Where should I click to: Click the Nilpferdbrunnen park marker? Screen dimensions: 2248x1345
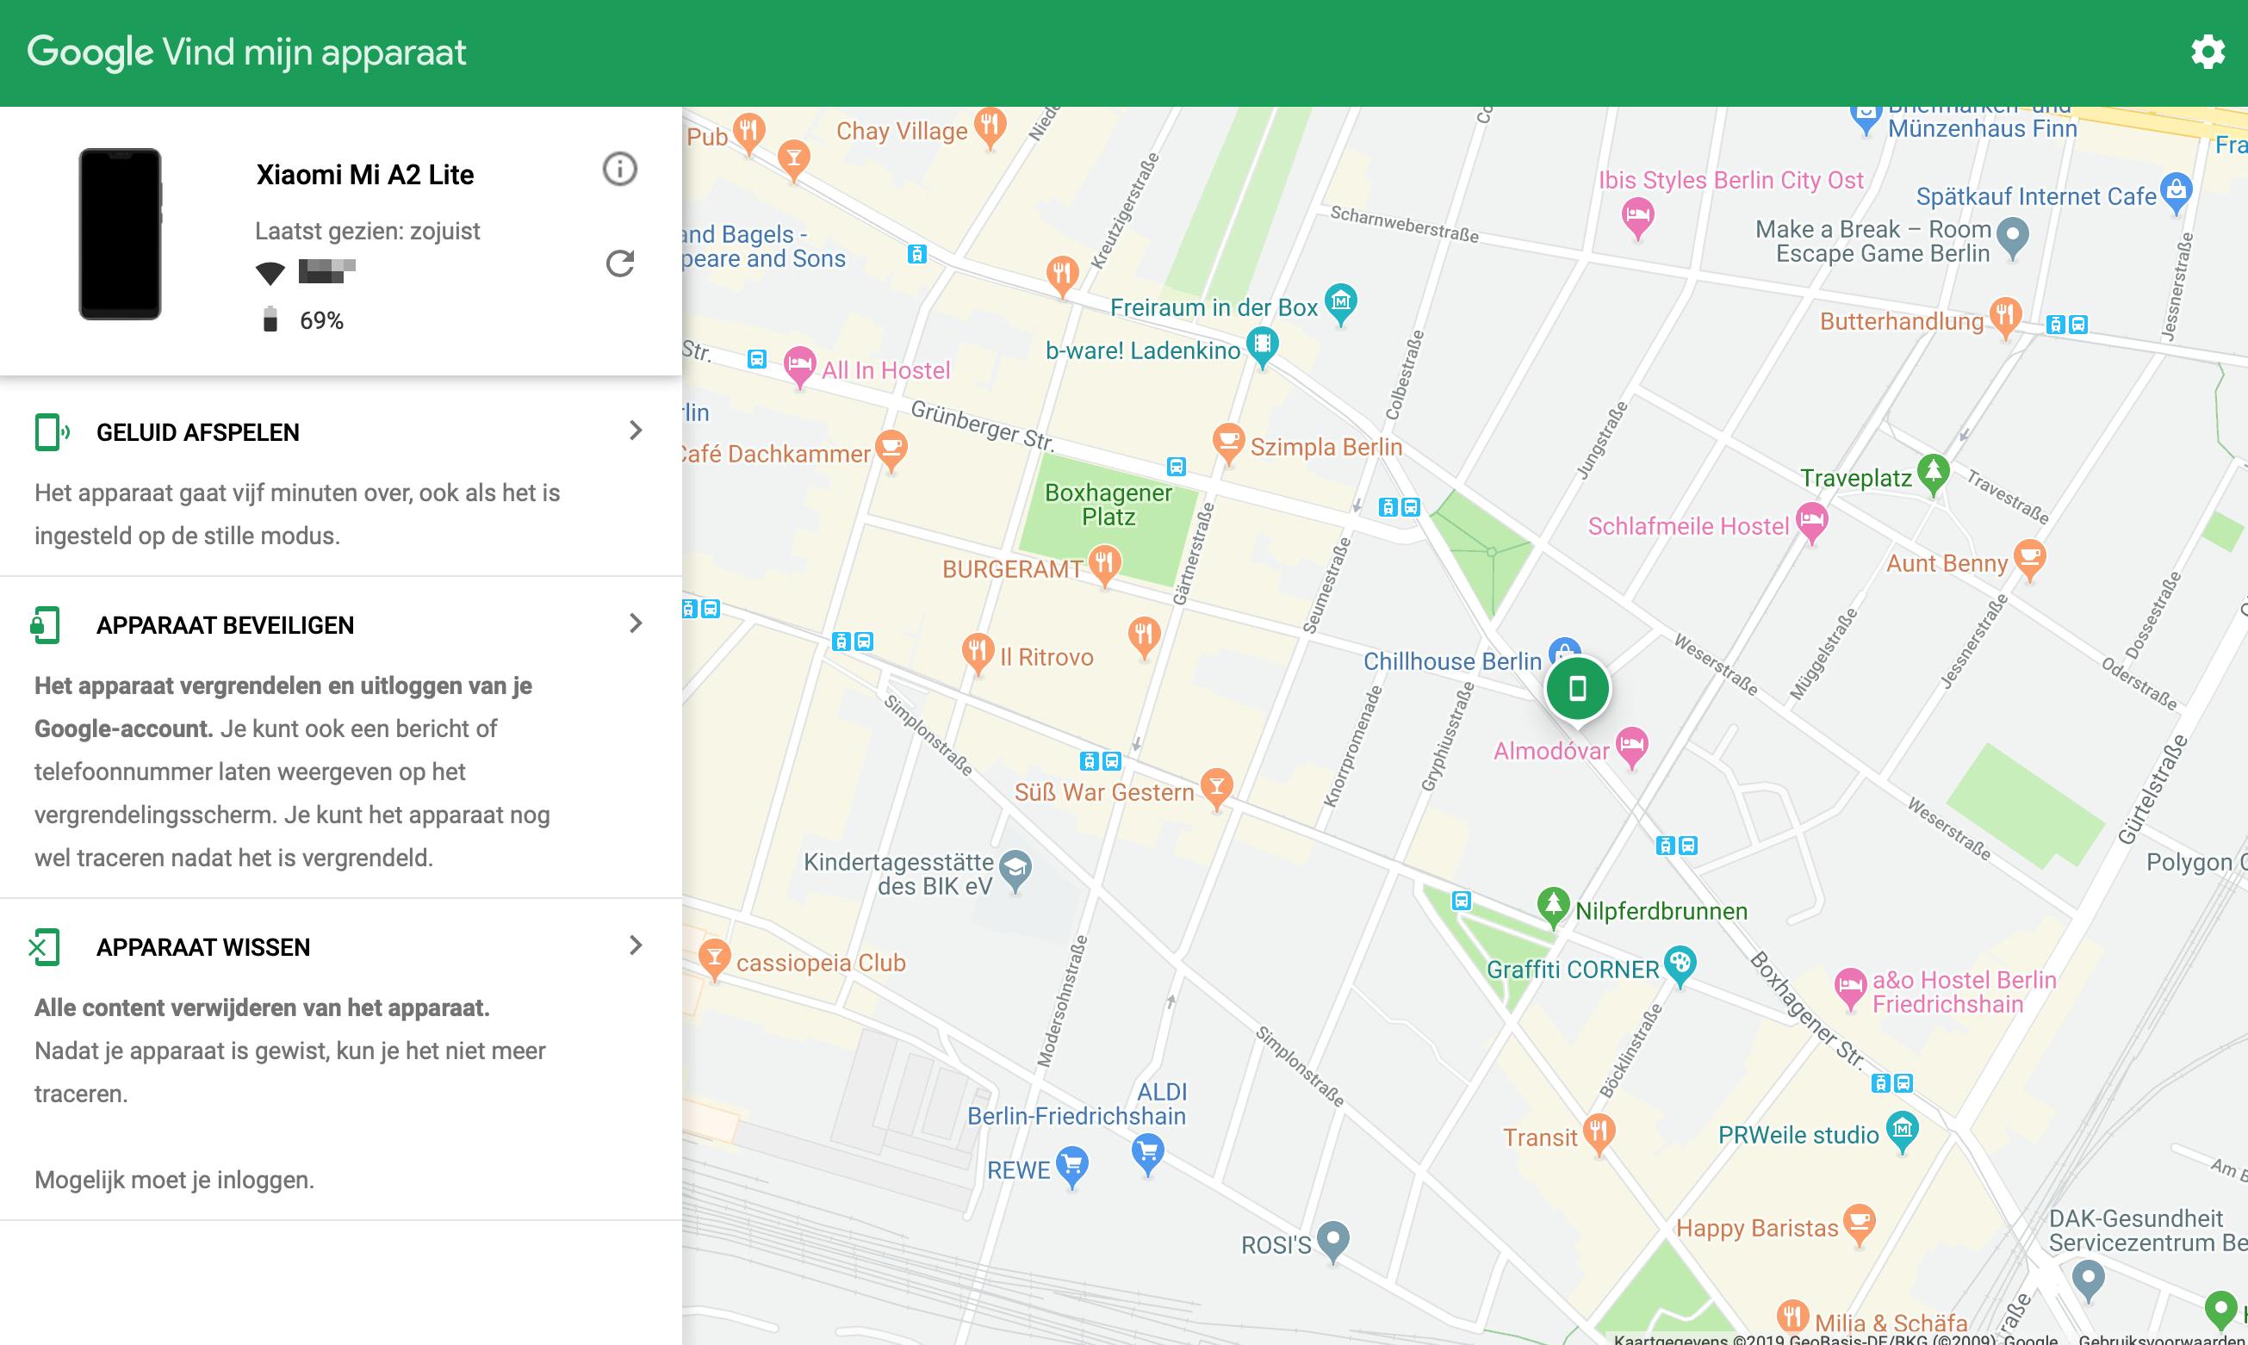1553,904
